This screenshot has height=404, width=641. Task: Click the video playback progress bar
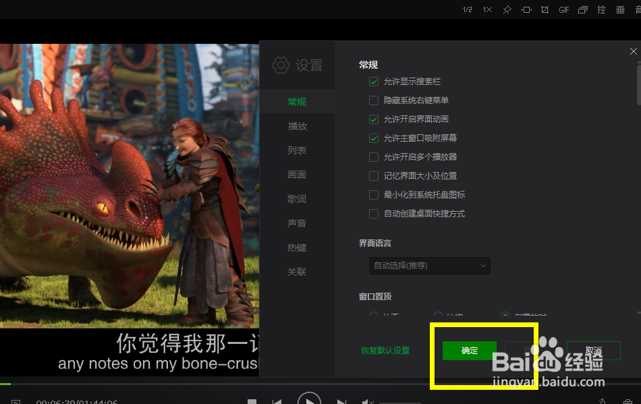320,384
